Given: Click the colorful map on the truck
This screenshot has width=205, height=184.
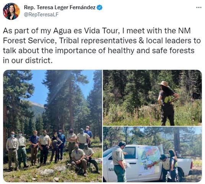Looking at the screenshot, I should 149,161.
